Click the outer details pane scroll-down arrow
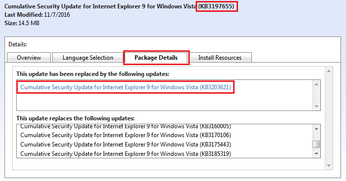This screenshot has width=346, height=181. [x=329, y=166]
